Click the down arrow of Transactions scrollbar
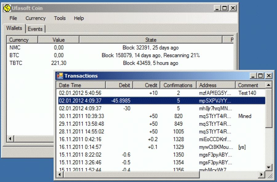Image resolution: width=277 pixels, height=182 pixels. pos(269,167)
